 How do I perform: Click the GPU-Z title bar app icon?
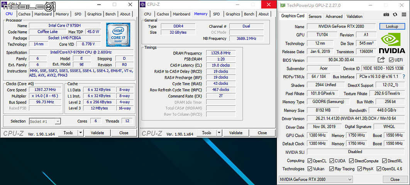pyautogui.click(x=282, y=5)
